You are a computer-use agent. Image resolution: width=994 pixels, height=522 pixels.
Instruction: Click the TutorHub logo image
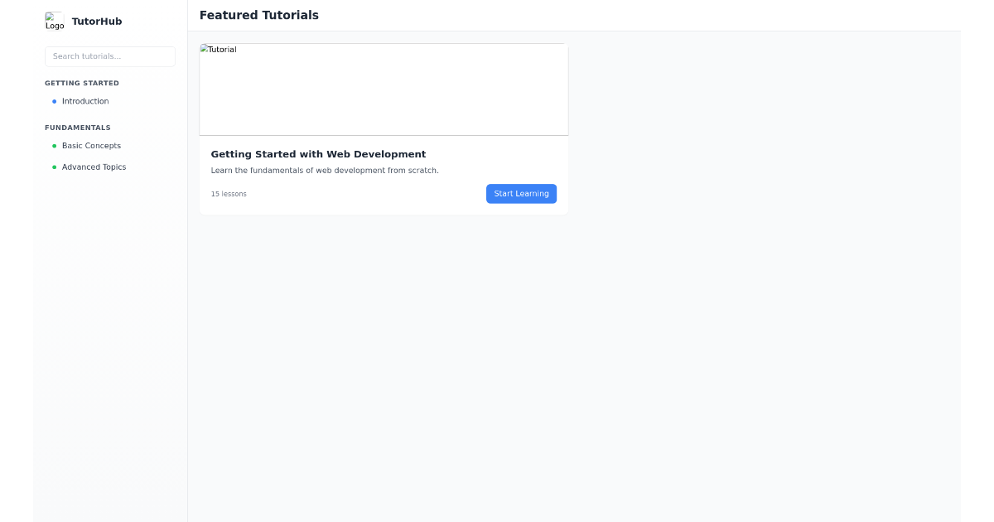pyautogui.click(x=55, y=21)
